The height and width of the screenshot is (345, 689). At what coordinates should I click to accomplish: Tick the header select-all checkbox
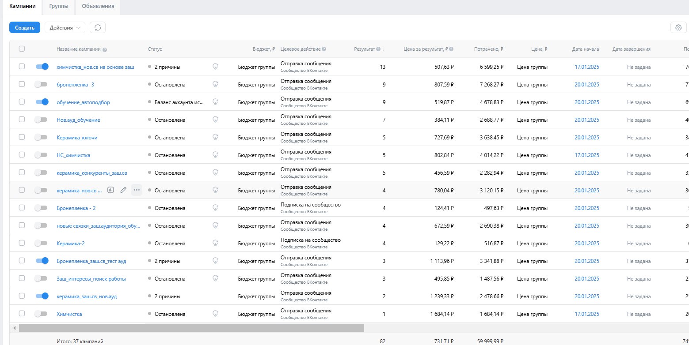coord(22,49)
